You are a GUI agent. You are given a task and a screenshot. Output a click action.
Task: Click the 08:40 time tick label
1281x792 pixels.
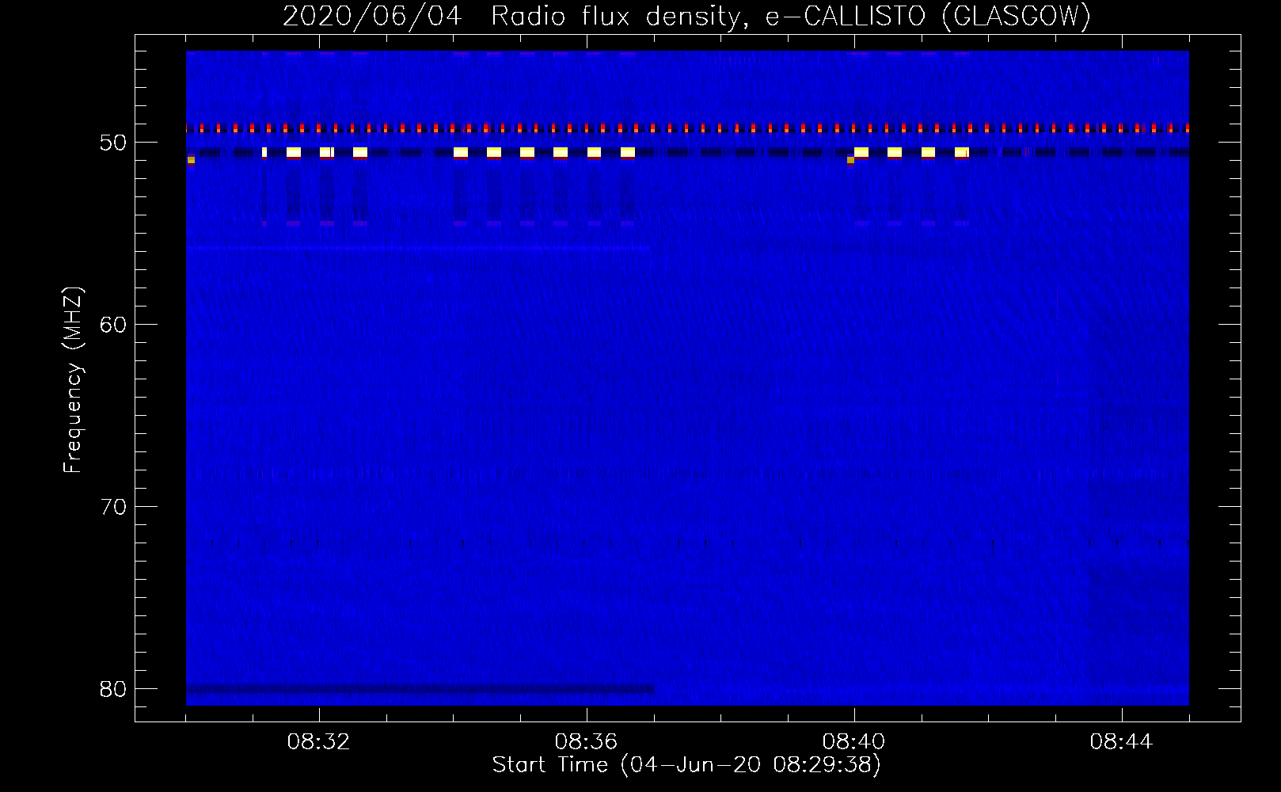click(853, 742)
